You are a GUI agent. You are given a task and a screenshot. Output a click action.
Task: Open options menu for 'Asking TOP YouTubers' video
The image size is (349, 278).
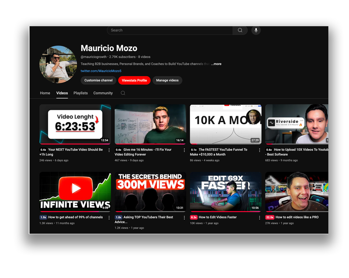[x=184, y=218]
